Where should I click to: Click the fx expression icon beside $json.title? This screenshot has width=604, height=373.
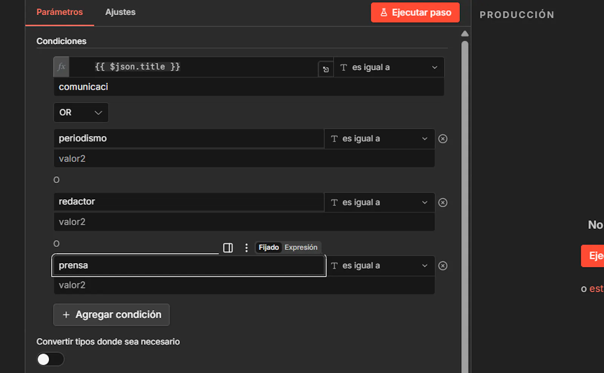(61, 67)
